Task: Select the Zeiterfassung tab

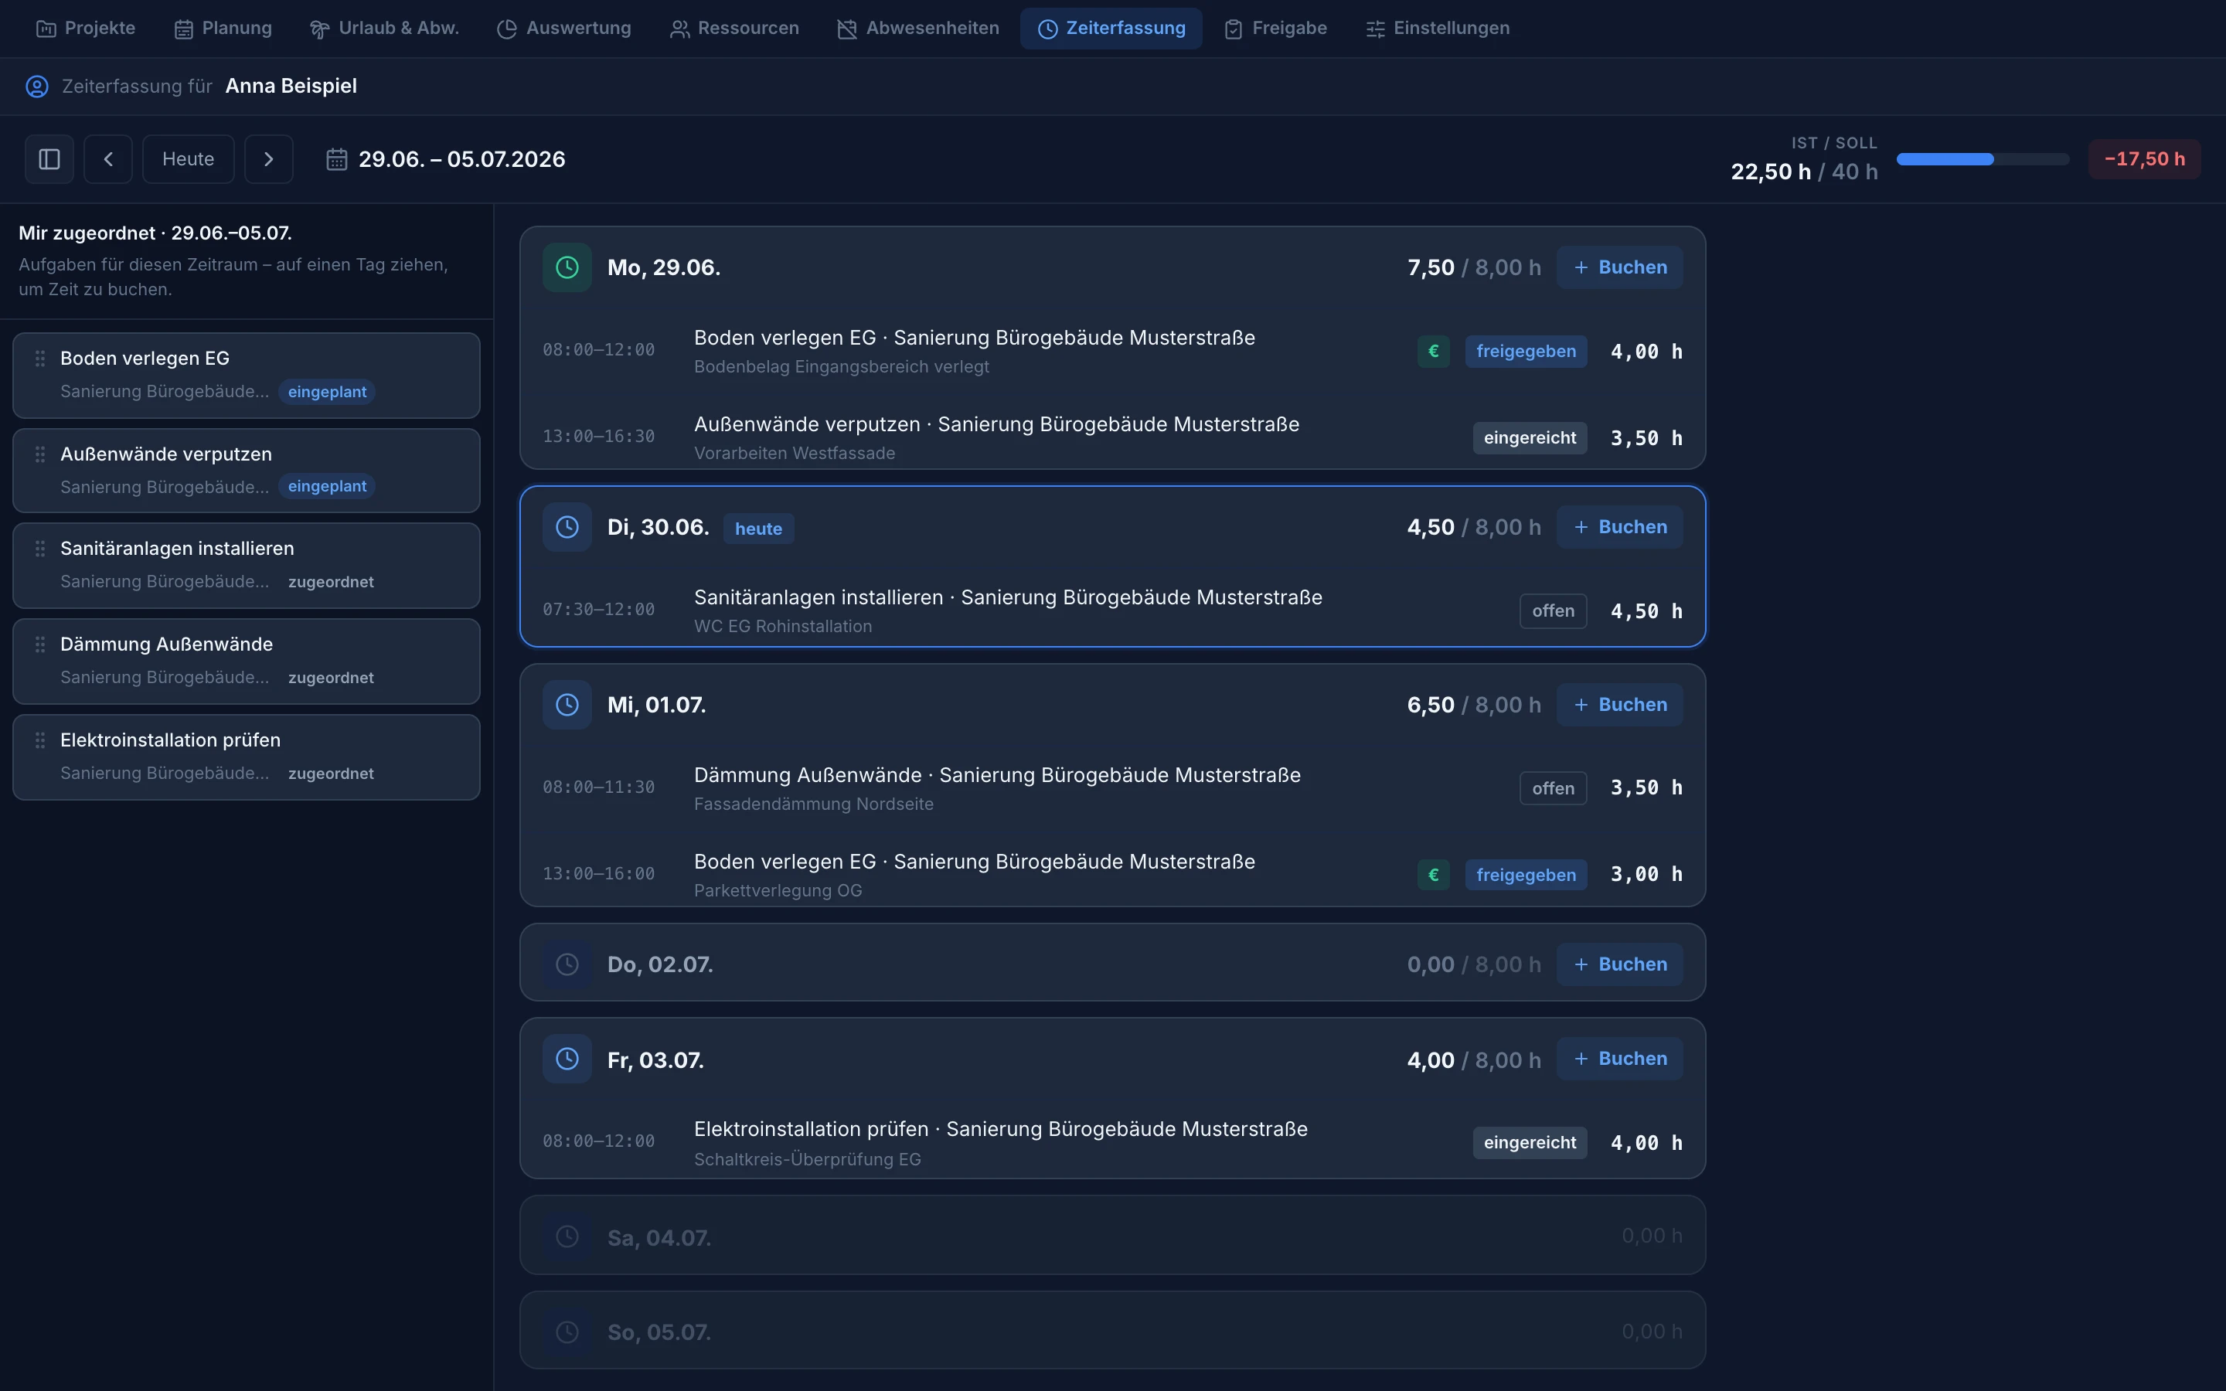Action: pyautogui.click(x=1111, y=29)
